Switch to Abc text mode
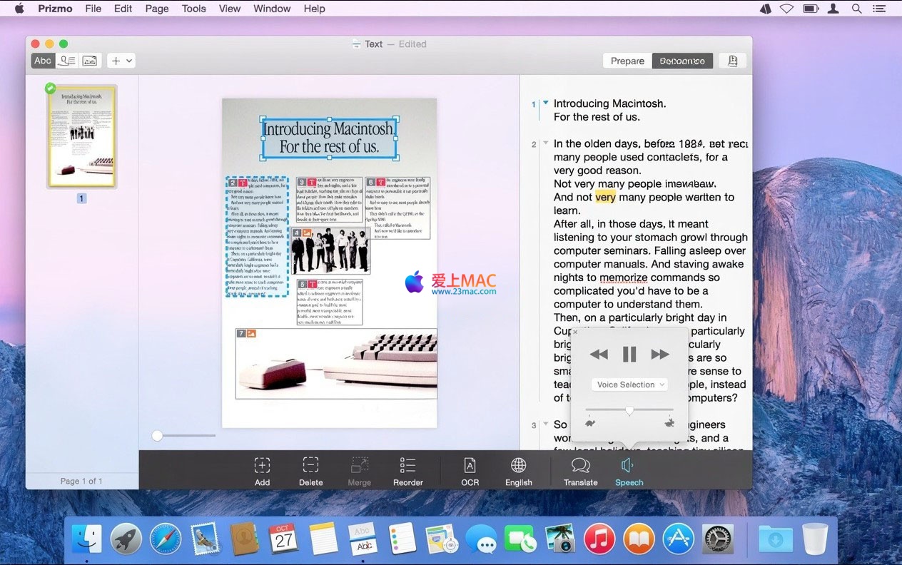902x565 pixels. 43,61
